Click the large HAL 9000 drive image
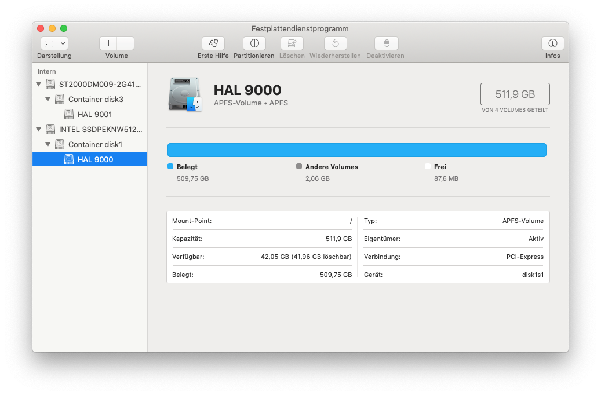The image size is (601, 395). click(185, 94)
